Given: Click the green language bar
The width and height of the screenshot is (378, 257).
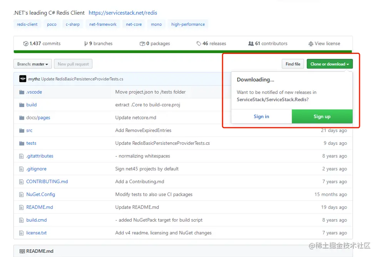Looking at the screenshot, I should [x=183, y=52].
